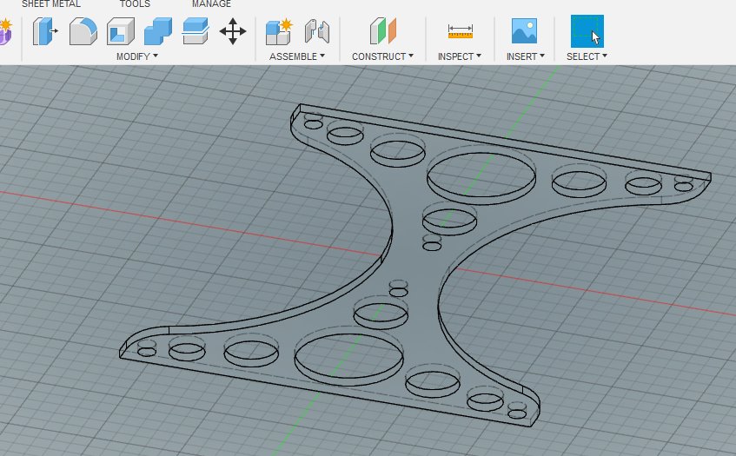Open the SELECT dropdown menu
Image resolution: width=736 pixels, height=456 pixels.
tap(587, 56)
